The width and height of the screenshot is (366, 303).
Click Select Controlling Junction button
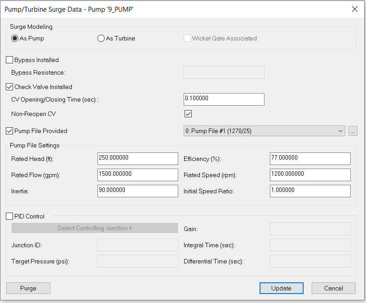click(x=94, y=228)
